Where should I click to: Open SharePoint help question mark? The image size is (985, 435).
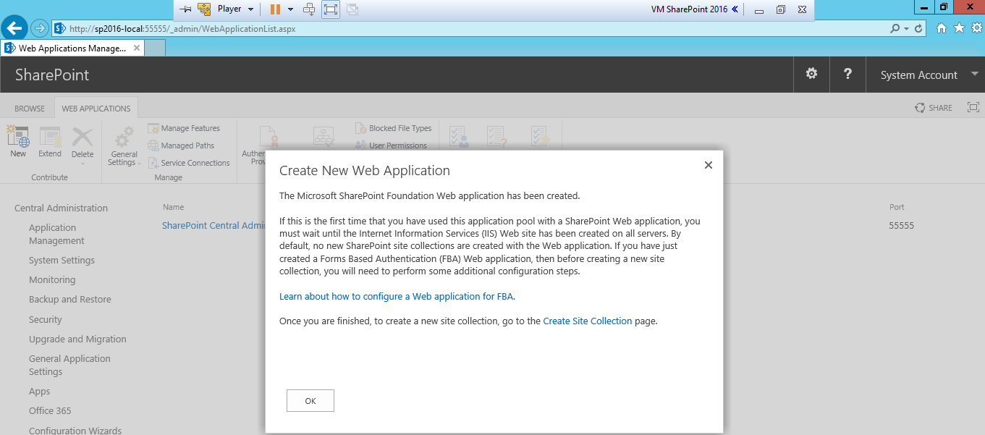[847, 74]
